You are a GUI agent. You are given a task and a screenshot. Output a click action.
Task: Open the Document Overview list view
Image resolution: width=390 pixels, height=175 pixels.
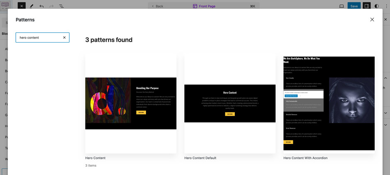pyautogui.click(x=61, y=6)
